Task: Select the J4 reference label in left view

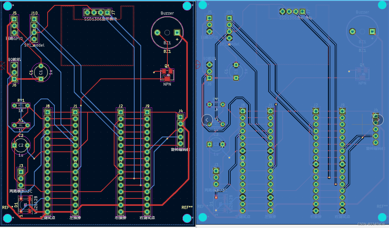Action: point(181,111)
